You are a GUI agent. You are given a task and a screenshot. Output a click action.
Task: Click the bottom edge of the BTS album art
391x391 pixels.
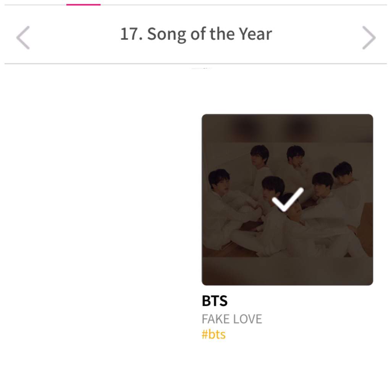[x=287, y=271]
